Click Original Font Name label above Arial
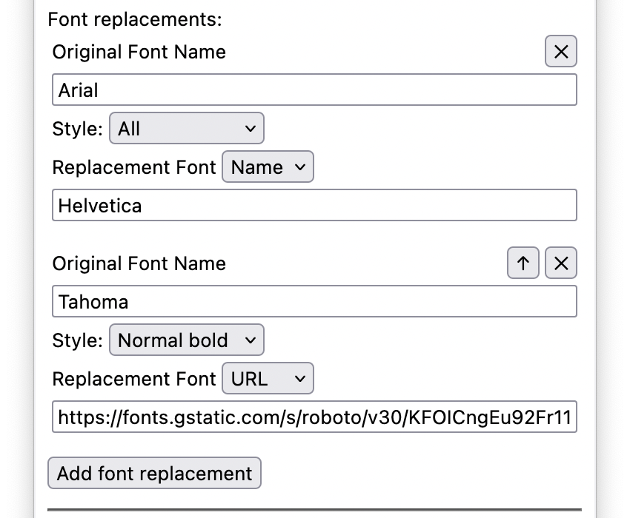630x518 pixels. point(139,52)
